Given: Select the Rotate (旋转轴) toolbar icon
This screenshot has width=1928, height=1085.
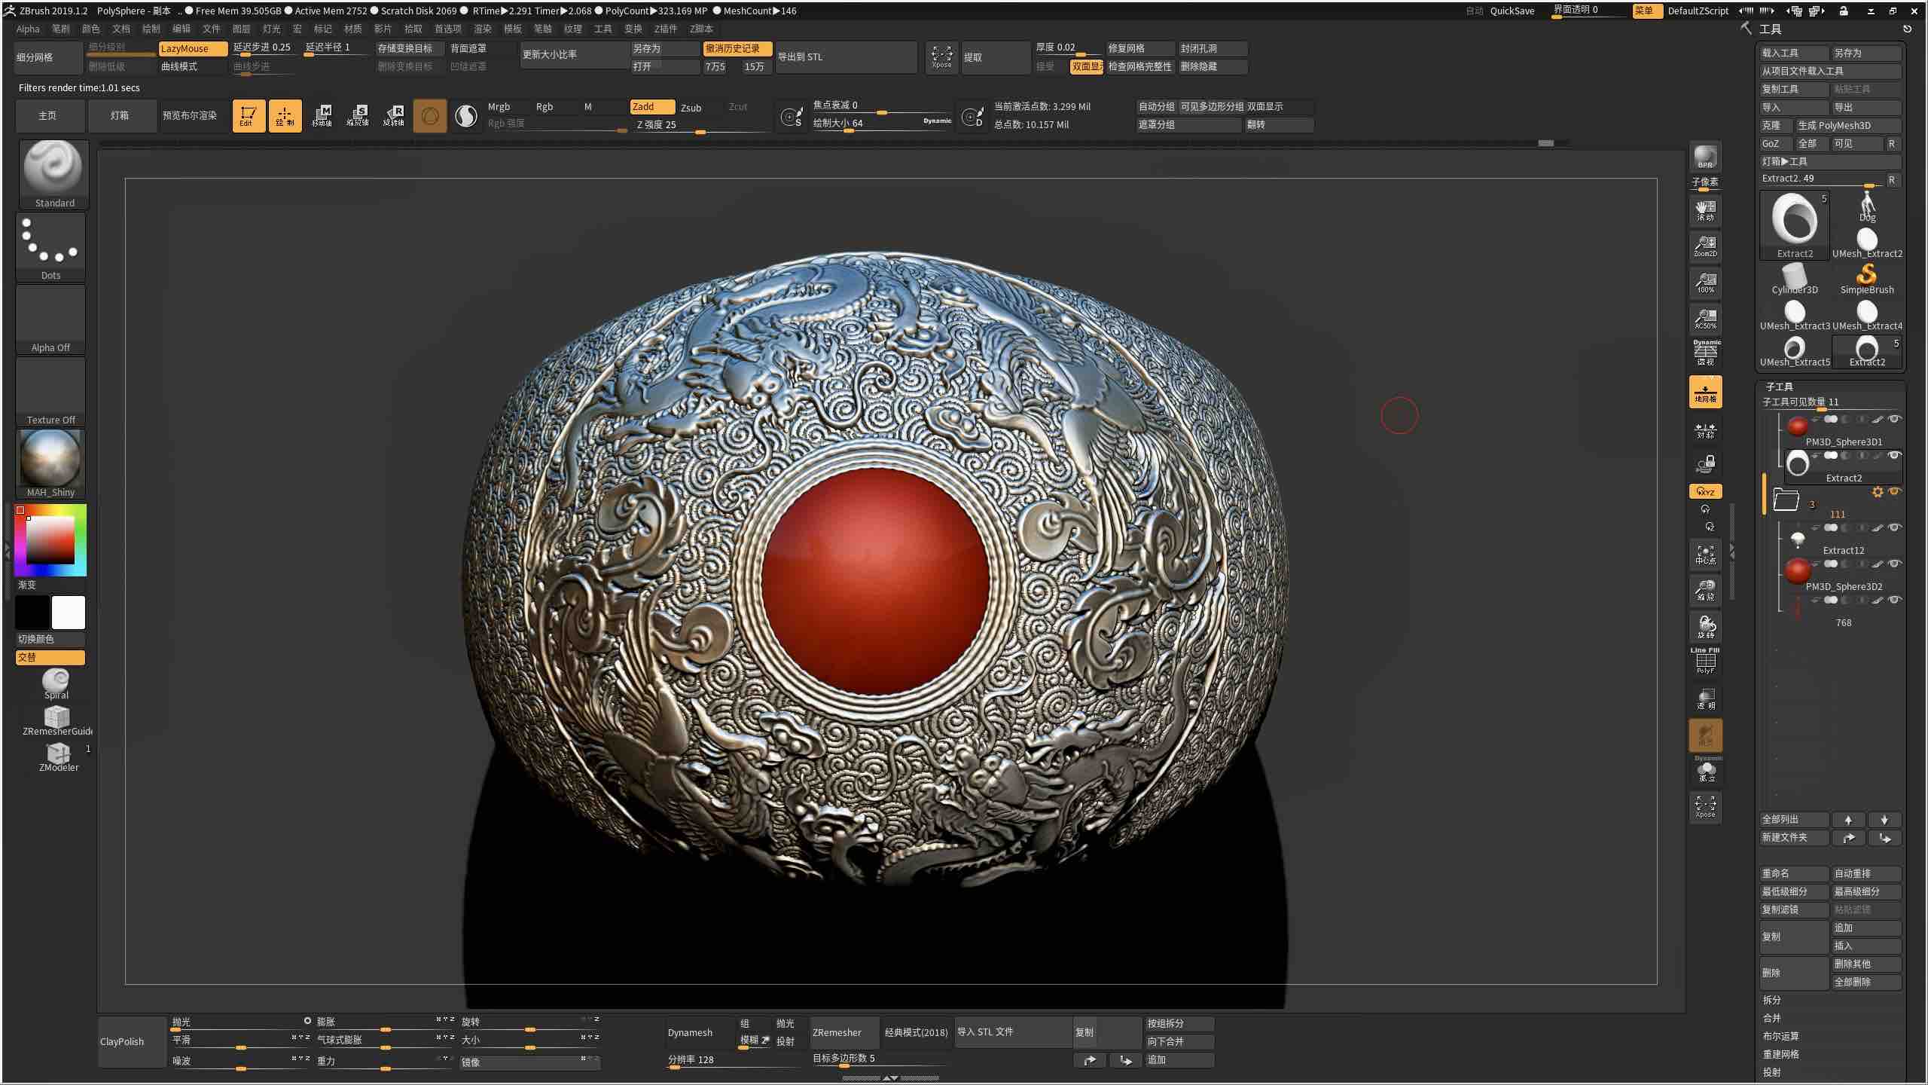Looking at the screenshot, I should click(x=394, y=115).
